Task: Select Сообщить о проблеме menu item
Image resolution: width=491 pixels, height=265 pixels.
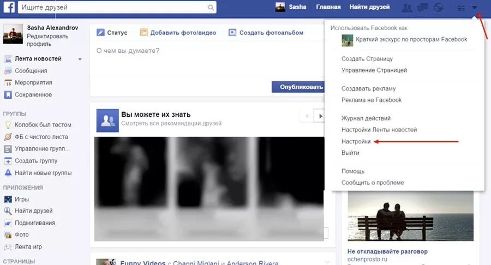Action: point(373,183)
